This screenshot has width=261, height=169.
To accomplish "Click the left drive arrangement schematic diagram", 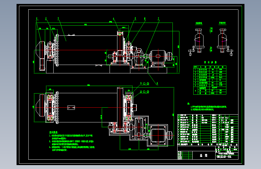I will tap(197, 42).
